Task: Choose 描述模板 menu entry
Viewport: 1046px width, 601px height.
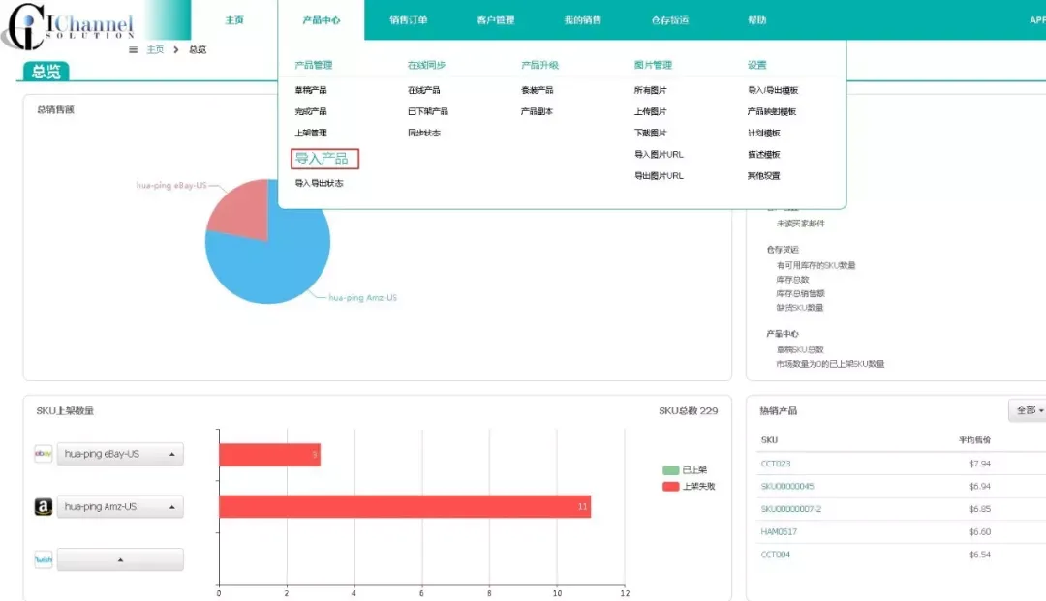Action: (x=764, y=154)
